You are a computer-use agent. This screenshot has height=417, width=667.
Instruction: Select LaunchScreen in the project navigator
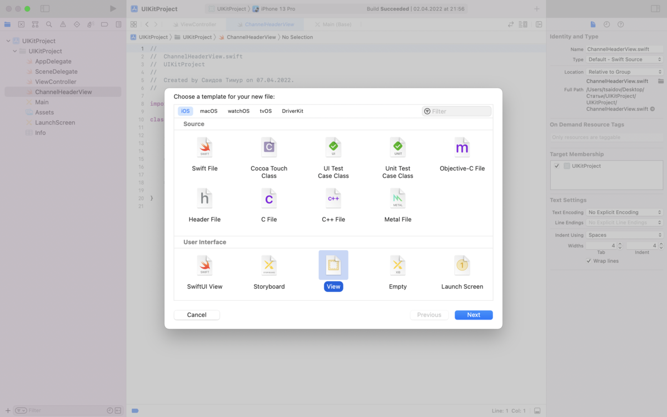[54, 122]
